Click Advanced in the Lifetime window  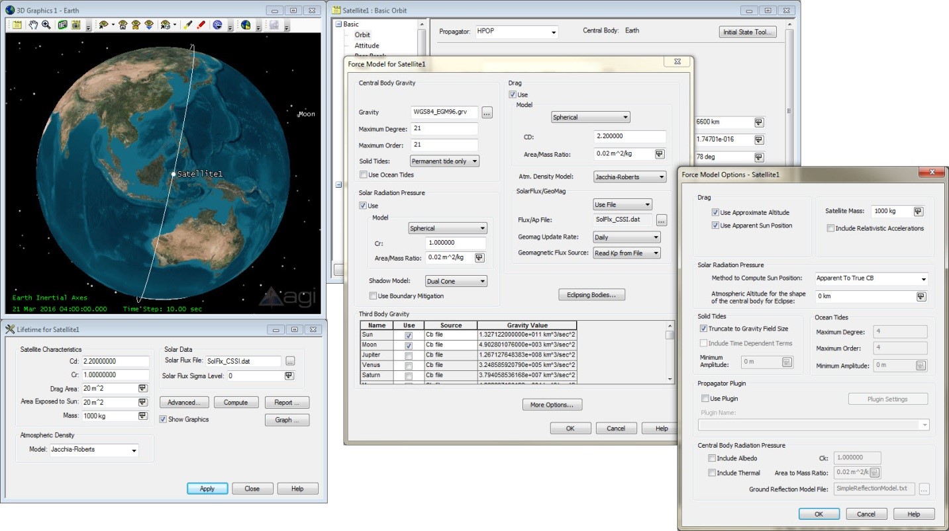point(185,403)
